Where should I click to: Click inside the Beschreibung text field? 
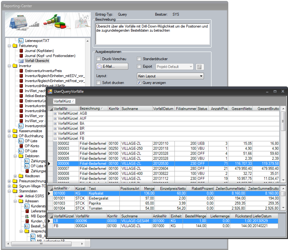[152, 34]
